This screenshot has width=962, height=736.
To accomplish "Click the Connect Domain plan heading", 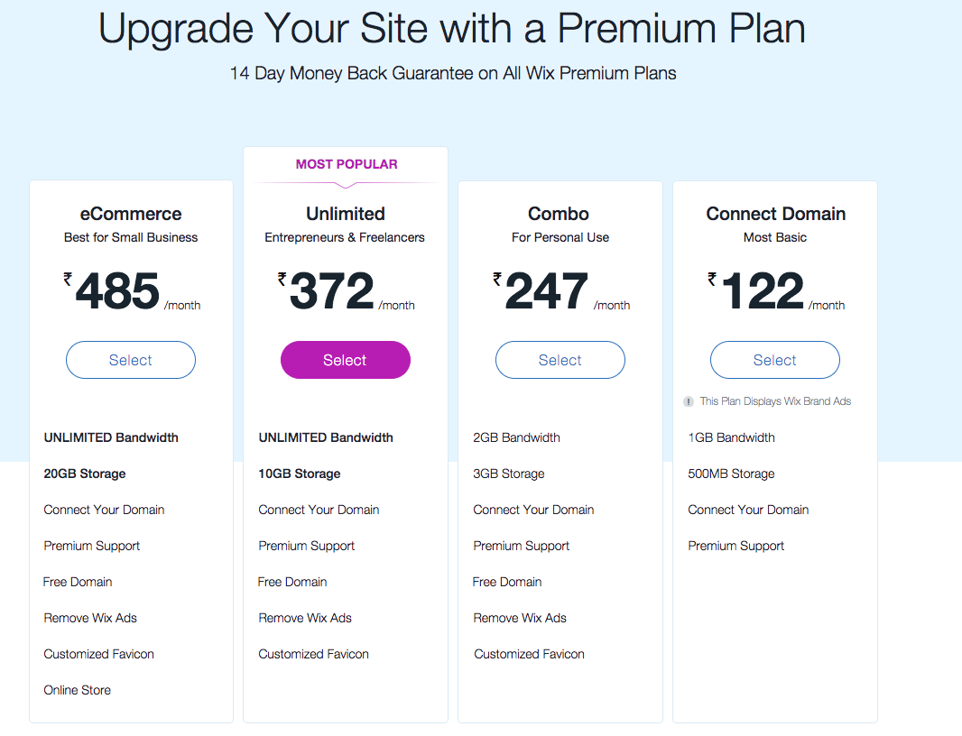I will click(775, 214).
